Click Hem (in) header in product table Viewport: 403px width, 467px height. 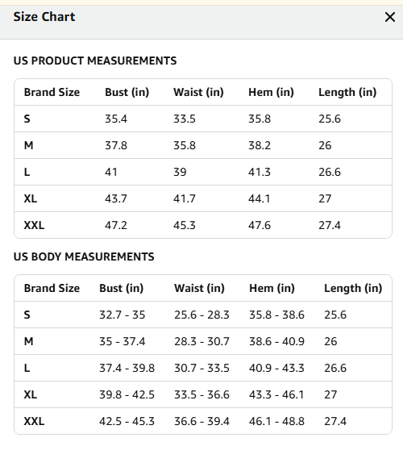tap(271, 92)
